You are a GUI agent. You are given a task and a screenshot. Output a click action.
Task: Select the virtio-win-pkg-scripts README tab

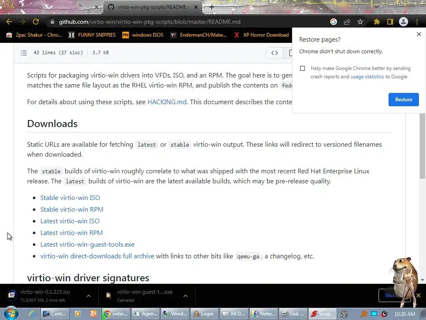152,7
